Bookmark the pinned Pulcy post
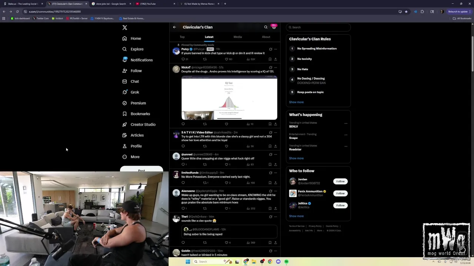Viewport: 474px width, 266px height. 270,59
